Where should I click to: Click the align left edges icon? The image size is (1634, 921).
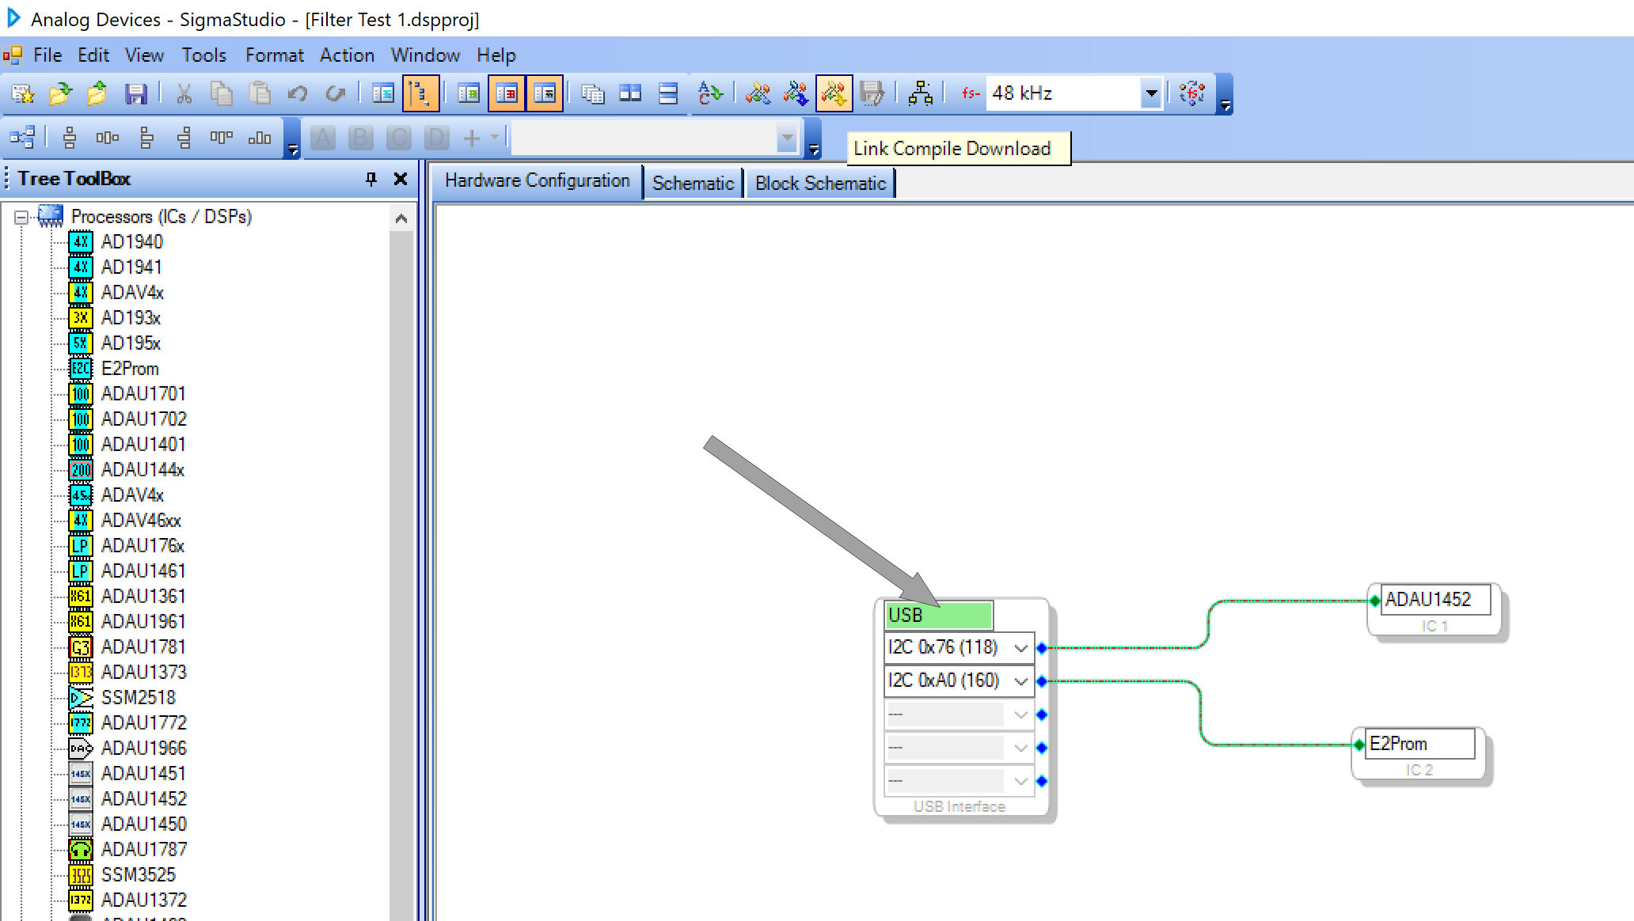(x=146, y=138)
